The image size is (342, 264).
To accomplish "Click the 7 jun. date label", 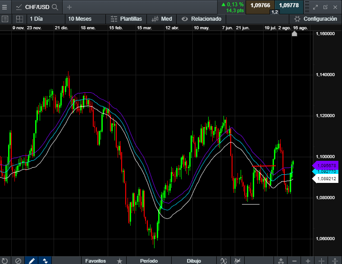I will coord(228,27).
